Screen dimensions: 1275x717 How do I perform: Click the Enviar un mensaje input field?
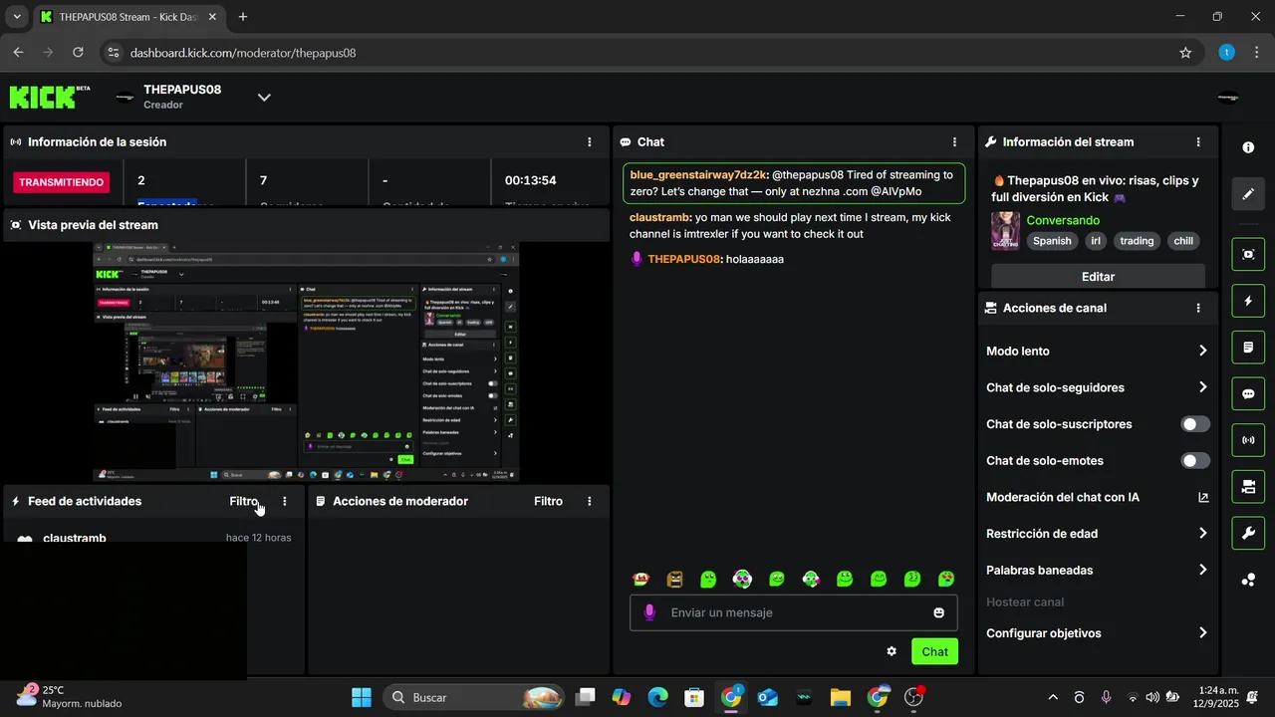[x=794, y=612]
